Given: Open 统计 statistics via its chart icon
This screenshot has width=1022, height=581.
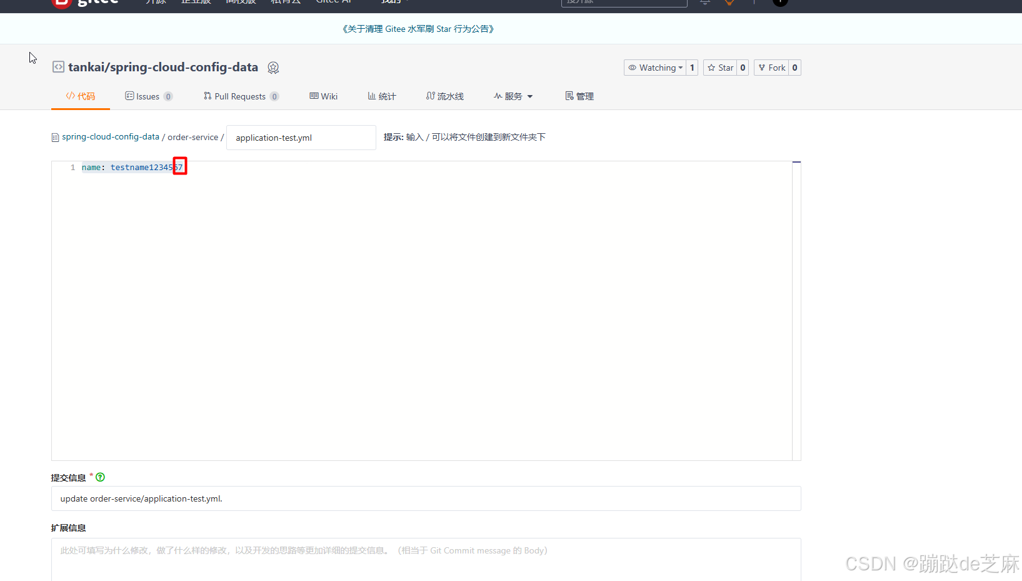Looking at the screenshot, I should pyautogui.click(x=371, y=96).
